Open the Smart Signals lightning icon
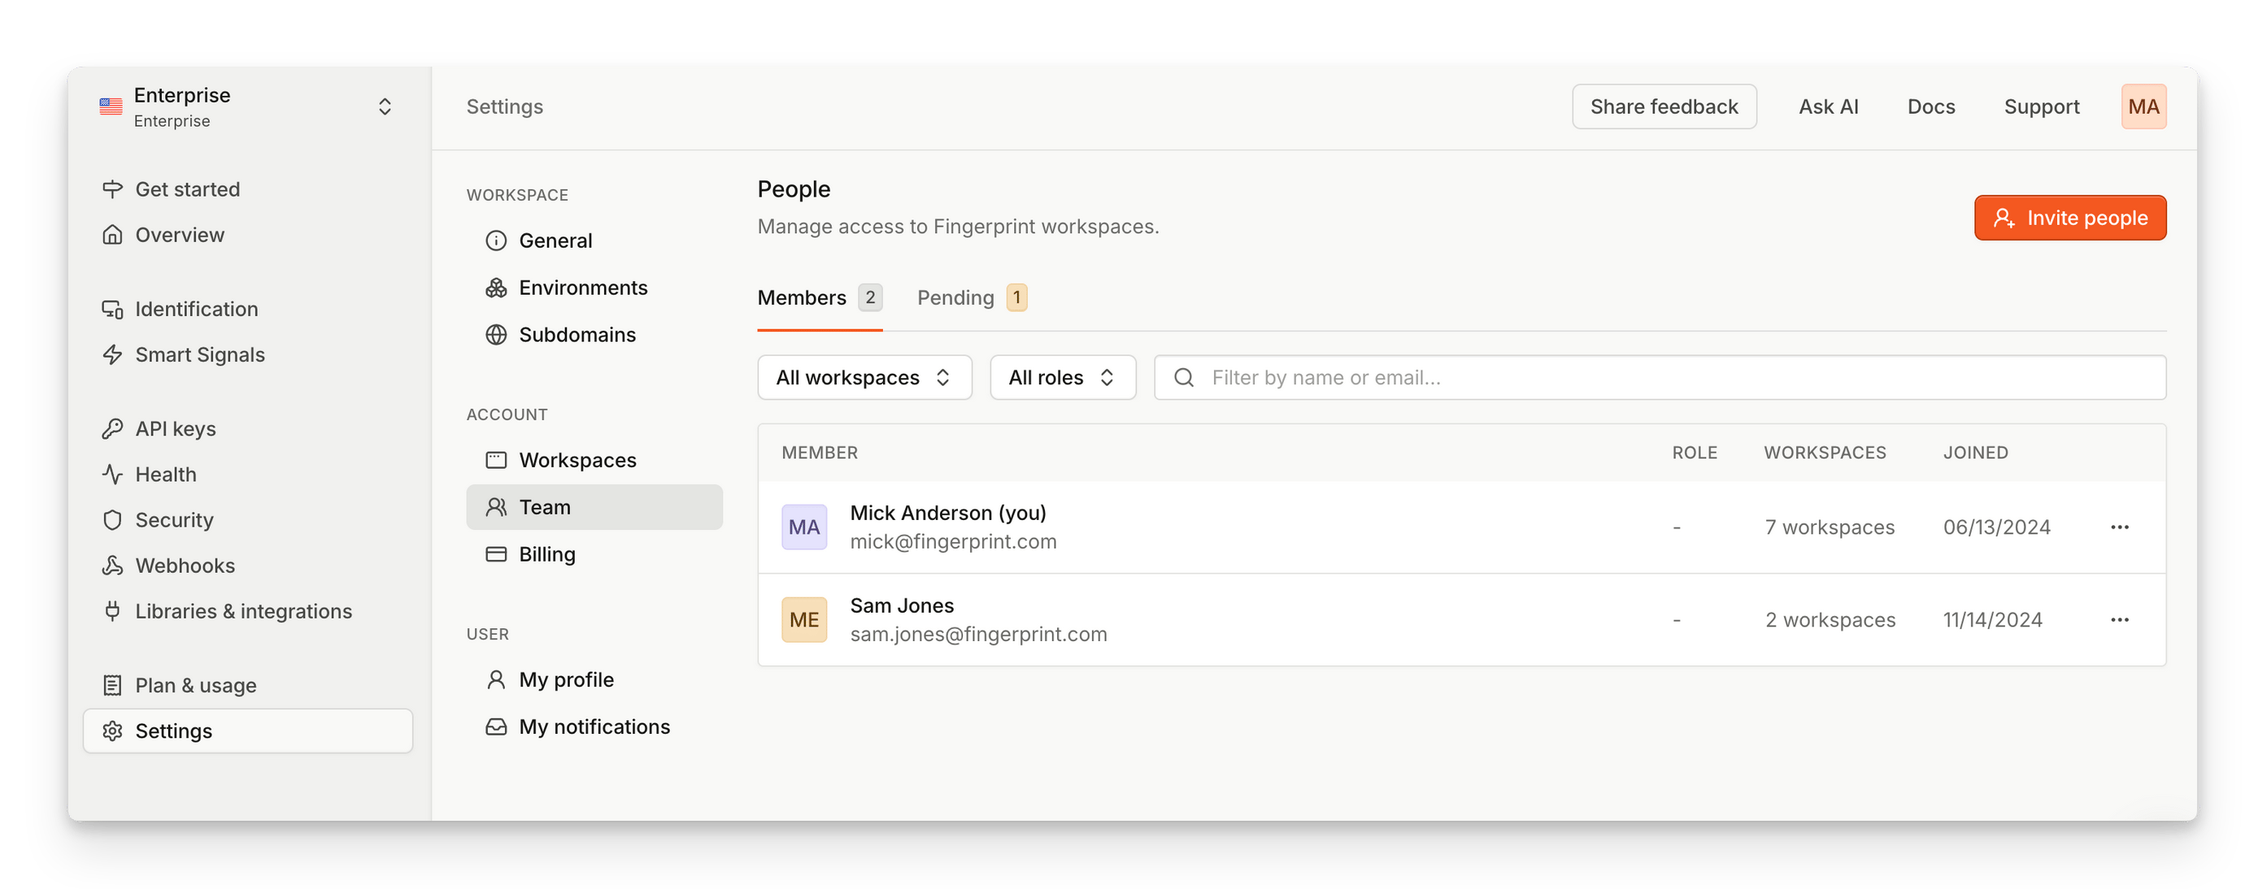This screenshot has height=889, width=2267. 111,354
